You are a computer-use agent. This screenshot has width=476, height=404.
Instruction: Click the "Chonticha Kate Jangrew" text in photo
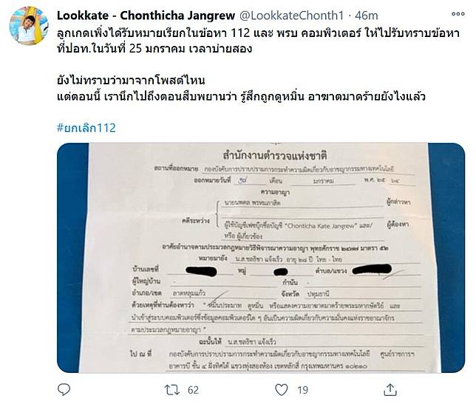click(322, 226)
